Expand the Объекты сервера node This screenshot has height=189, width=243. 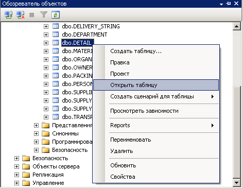(16, 166)
